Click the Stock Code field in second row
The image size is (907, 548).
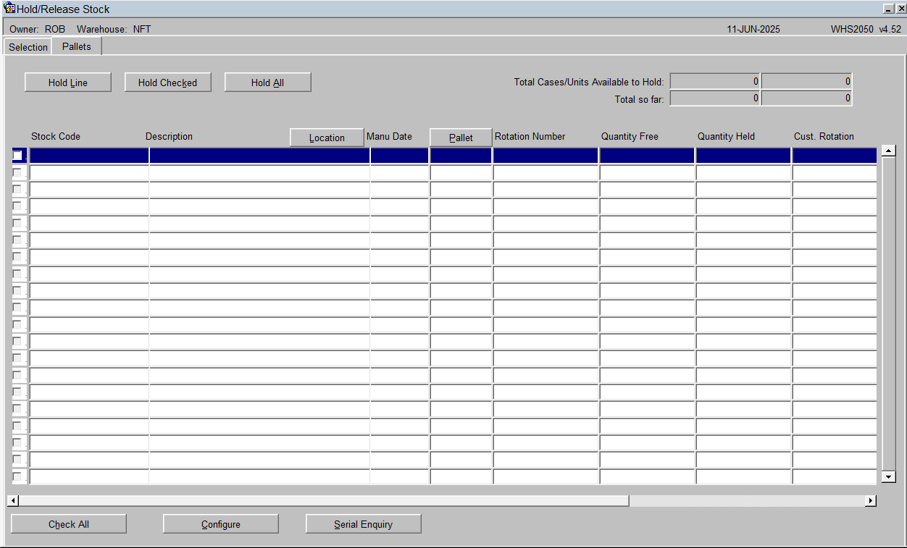coord(89,172)
